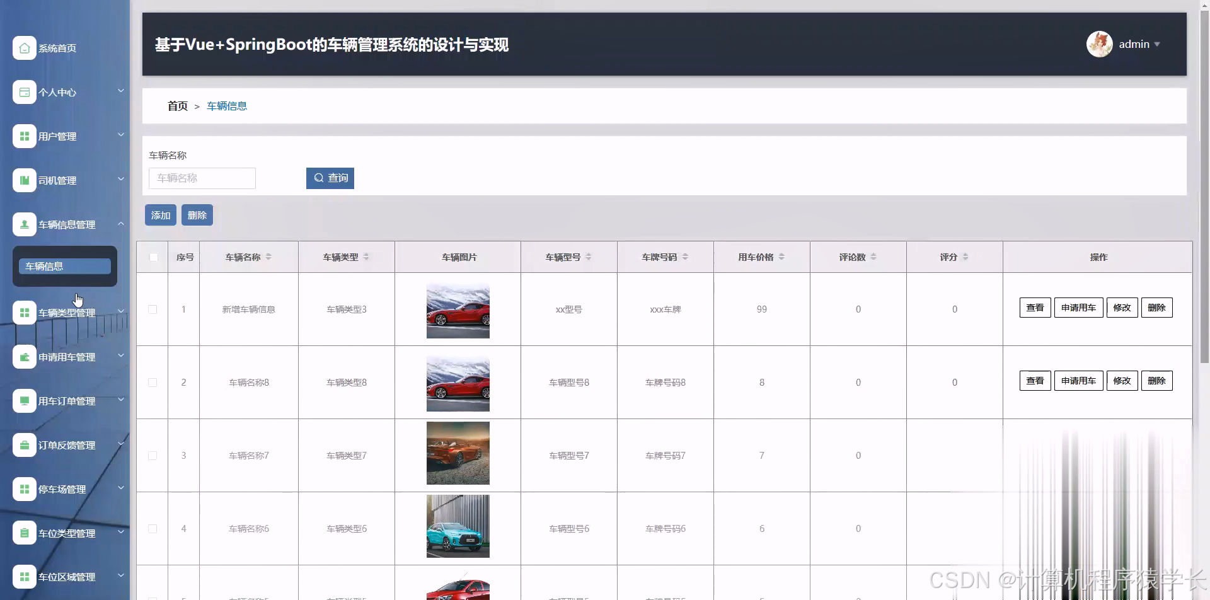The image size is (1210, 600).
Task: Click the 车辆信息管理 person icon
Action: [x=24, y=224]
